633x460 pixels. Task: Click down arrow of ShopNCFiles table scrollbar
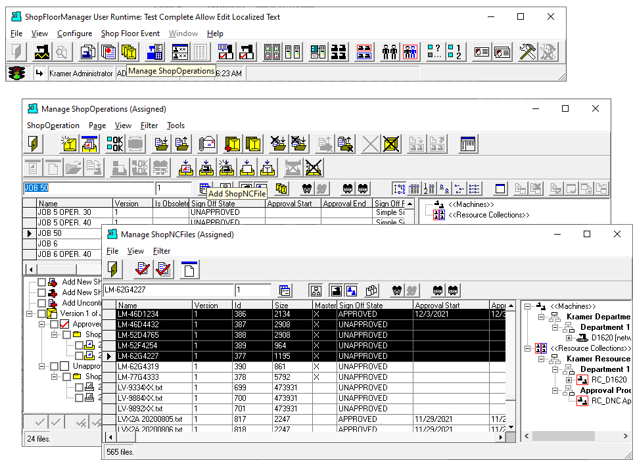pos(511,426)
